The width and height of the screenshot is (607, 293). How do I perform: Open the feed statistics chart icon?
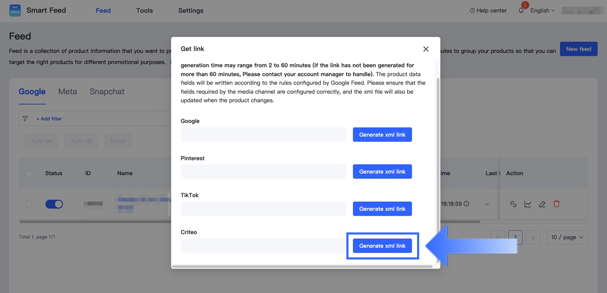tap(528, 204)
